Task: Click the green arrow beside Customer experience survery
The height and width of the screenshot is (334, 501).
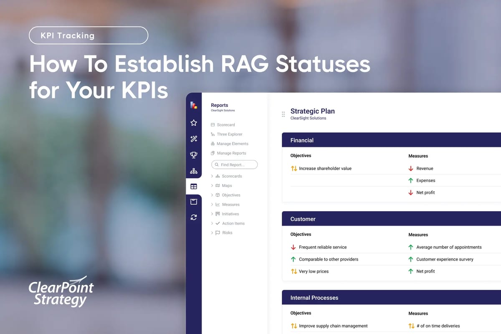Action: point(411,259)
